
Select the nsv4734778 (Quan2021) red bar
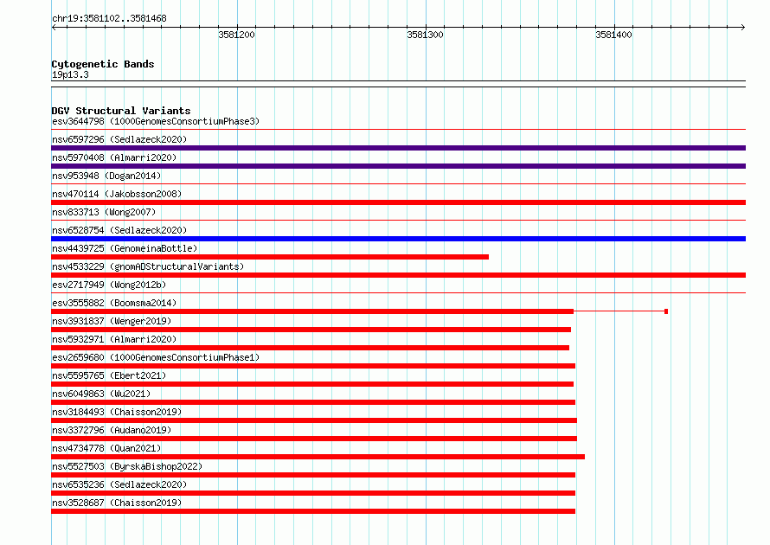[x=318, y=457]
